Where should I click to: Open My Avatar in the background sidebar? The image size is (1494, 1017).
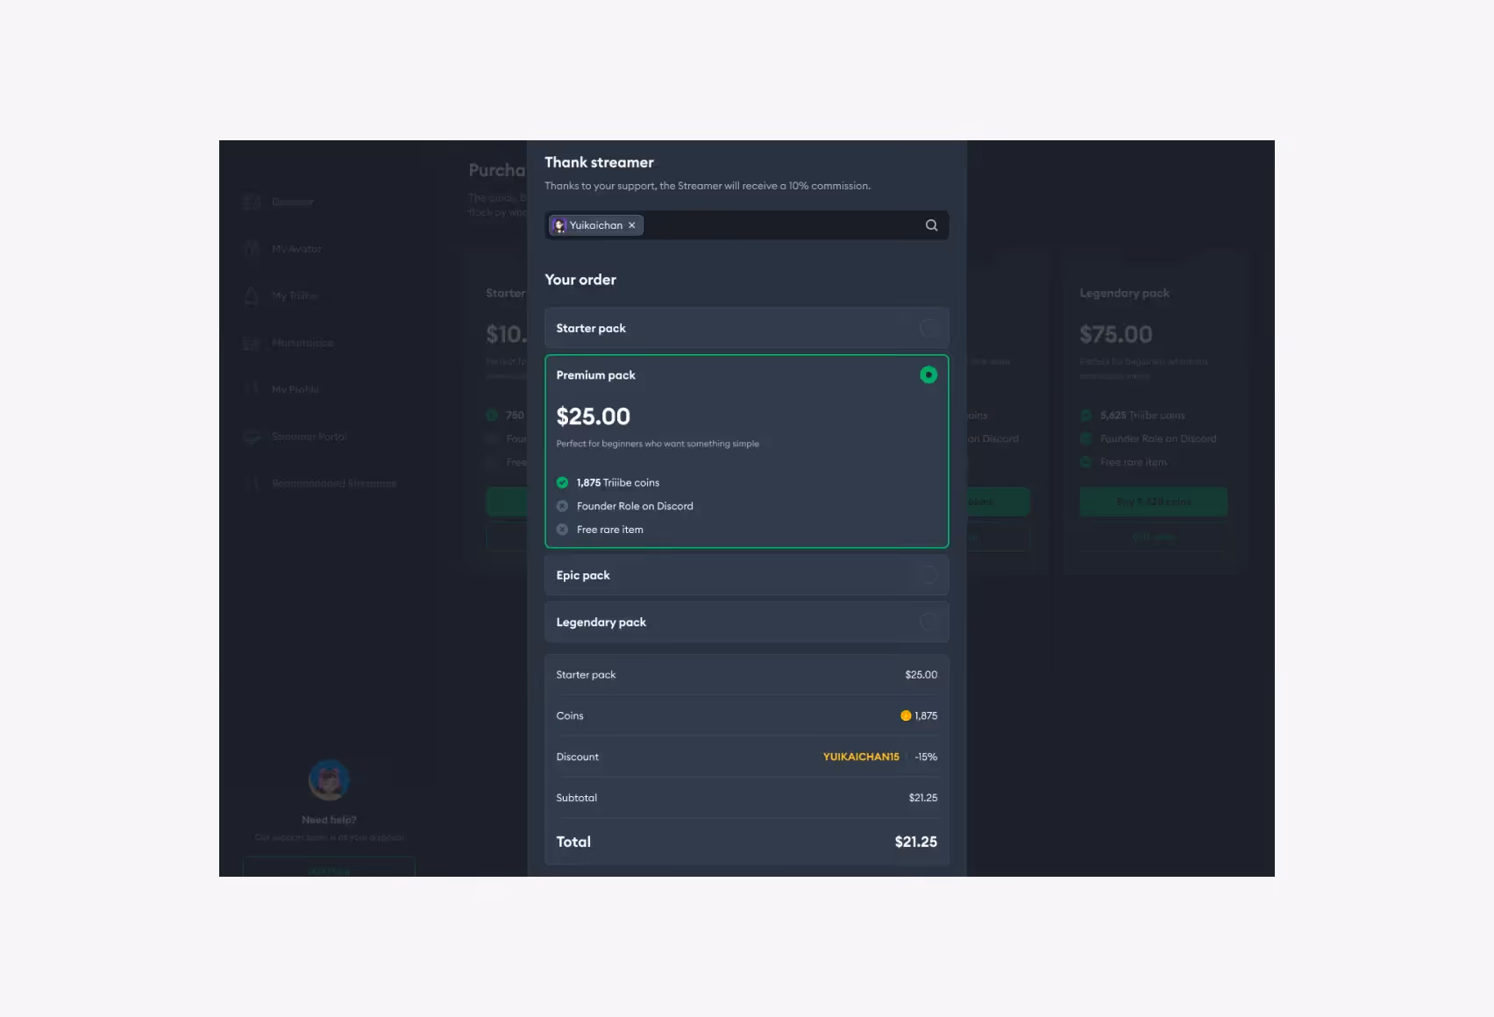pyautogui.click(x=296, y=249)
